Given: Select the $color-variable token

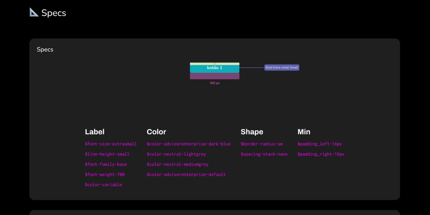Looking at the screenshot, I should [x=103, y=185].
